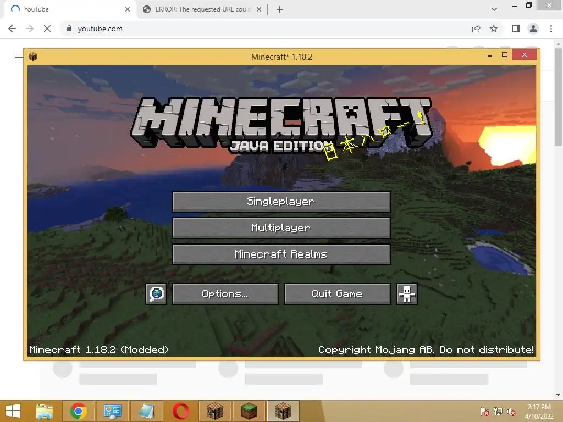Open the Chrome three-dot menu
The width and height of the screenshot is (563, 422).
point(551,29)
